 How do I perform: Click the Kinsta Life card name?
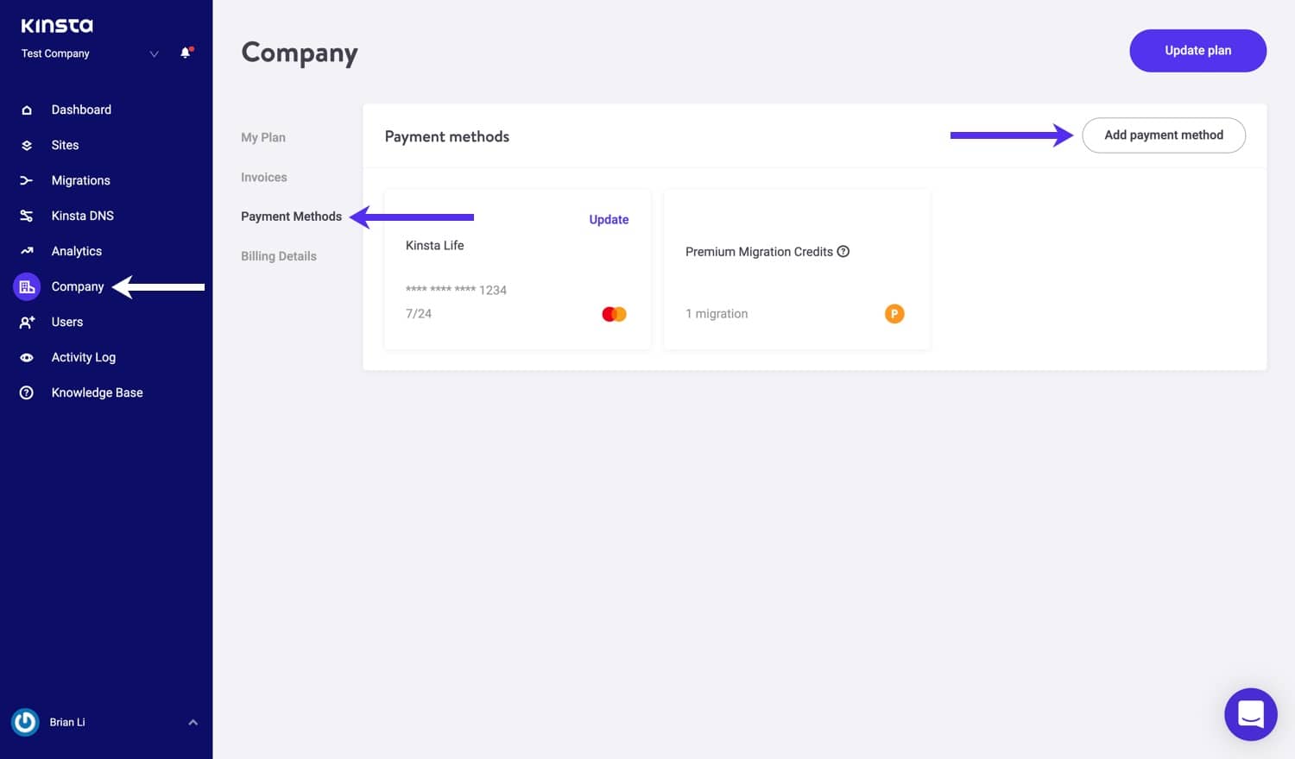(x=434, y=246)
